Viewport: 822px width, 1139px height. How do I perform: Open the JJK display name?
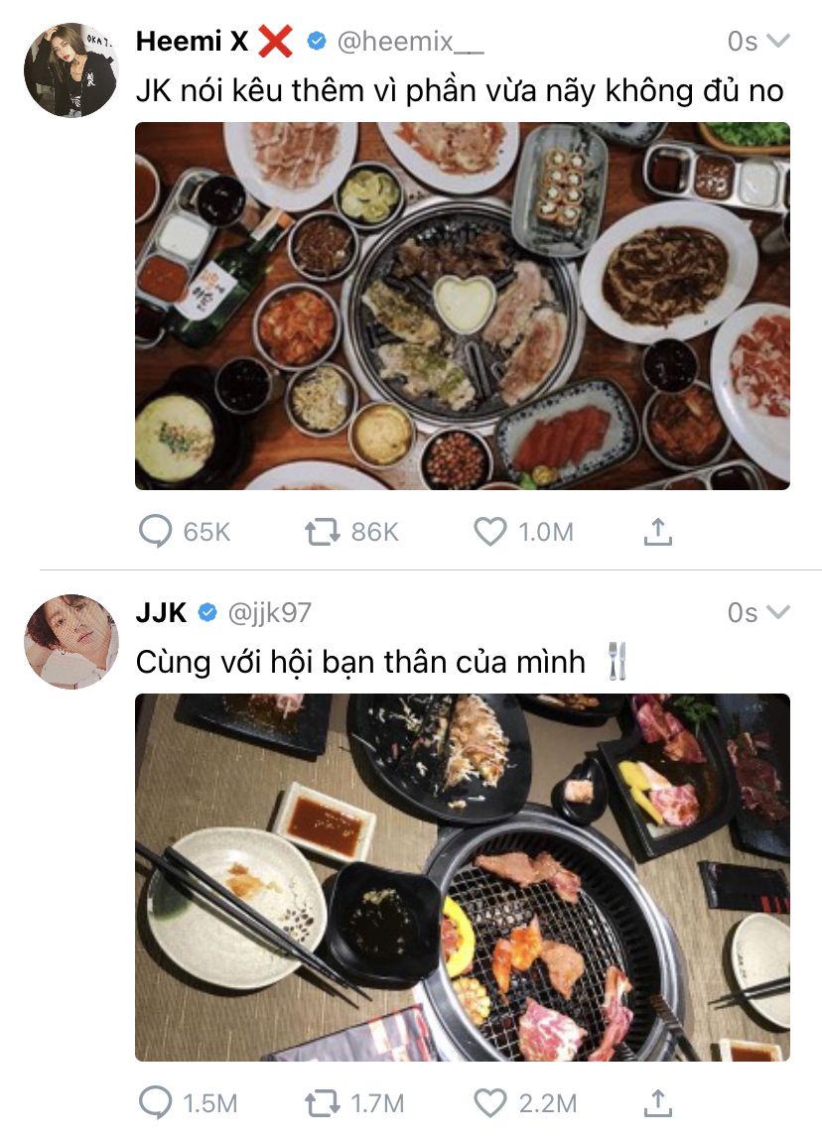point(161,613)
